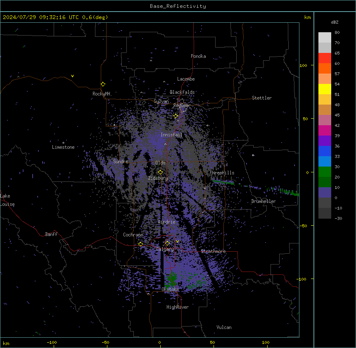Click the Limestone label
The width and height of the screenshot is (356, 348).
(63, 147)
